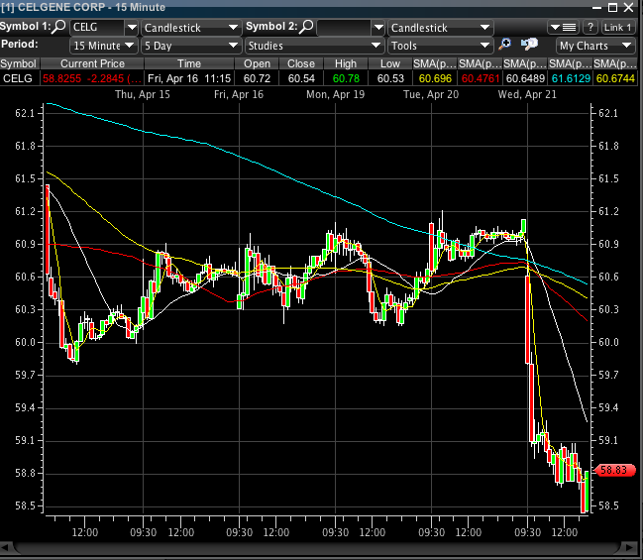
Task: Open the Symbol 1 Candlestick chart type dropdown
Action: coord(190,27)
